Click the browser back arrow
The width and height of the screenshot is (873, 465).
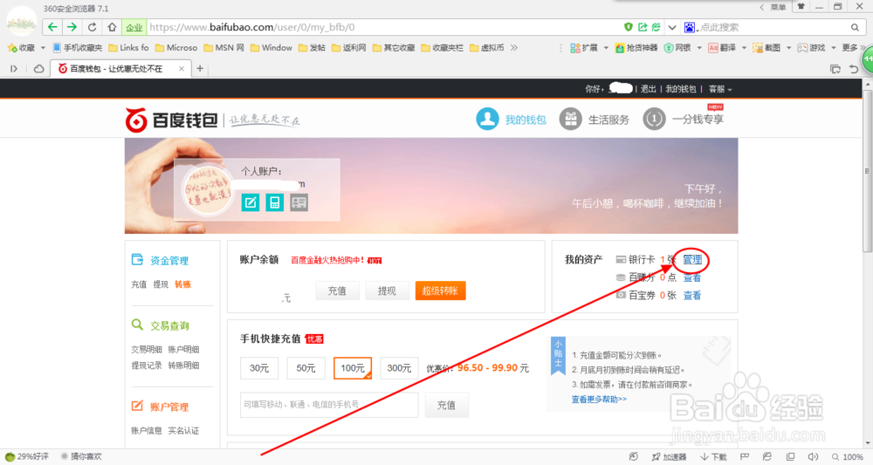tap(52, 27)
